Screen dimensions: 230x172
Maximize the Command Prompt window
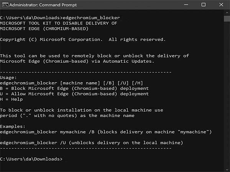click(x=204, y=5)
